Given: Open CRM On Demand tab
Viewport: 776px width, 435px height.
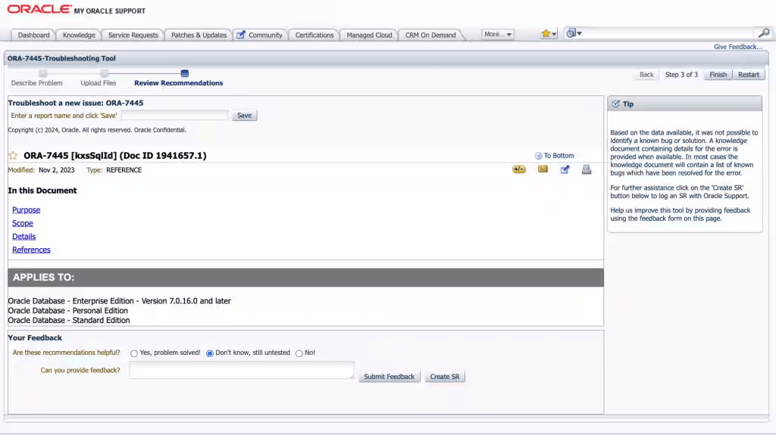Looking at the screenshot, I should coord(430,35).
